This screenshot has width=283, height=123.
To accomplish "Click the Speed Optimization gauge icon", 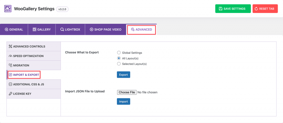I will tap(10, 56).
